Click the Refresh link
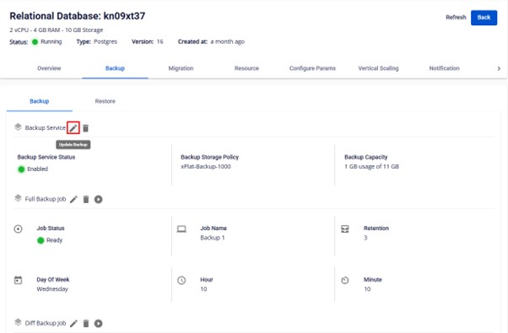 tap(456, 18)
